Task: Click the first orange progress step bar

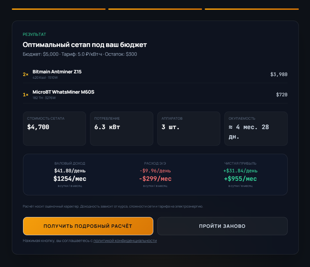Action: tap(59, 9)
